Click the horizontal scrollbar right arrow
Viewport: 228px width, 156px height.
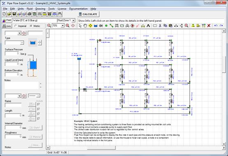(x=224, y=148)
